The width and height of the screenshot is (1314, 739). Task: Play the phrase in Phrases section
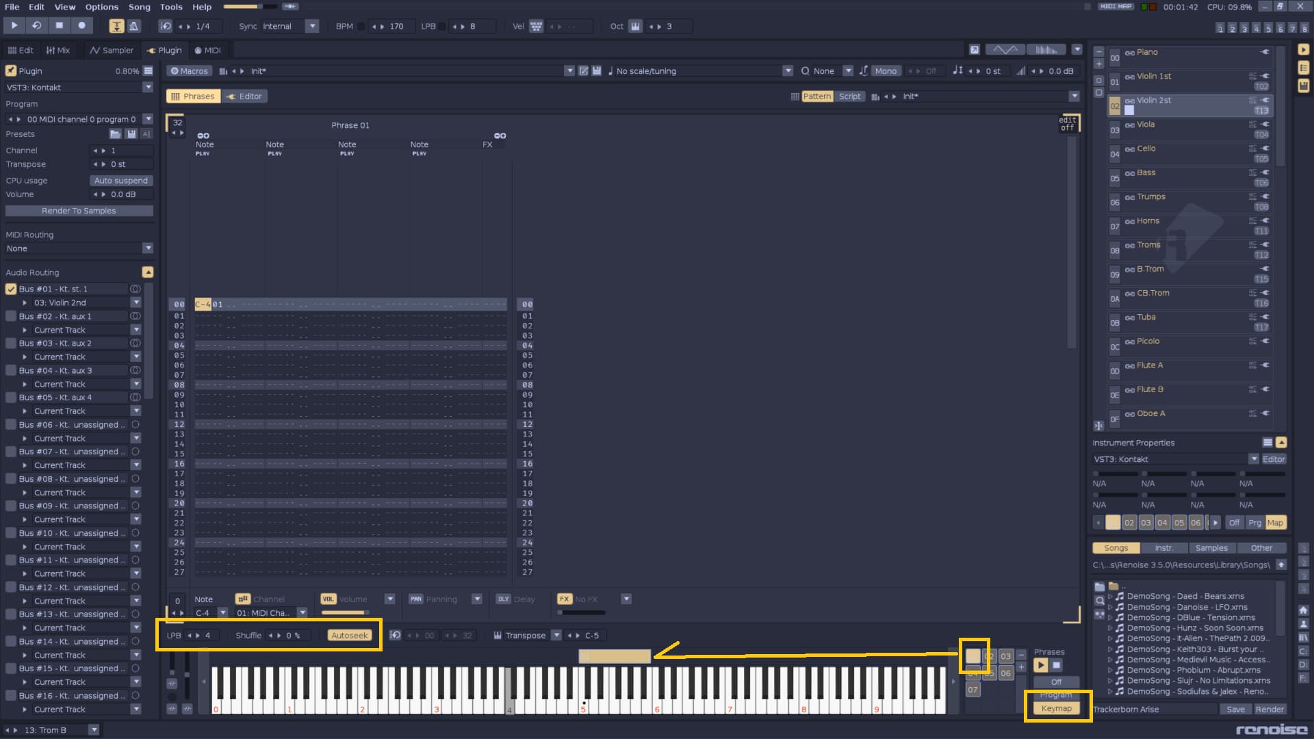tap(1040, 664)
